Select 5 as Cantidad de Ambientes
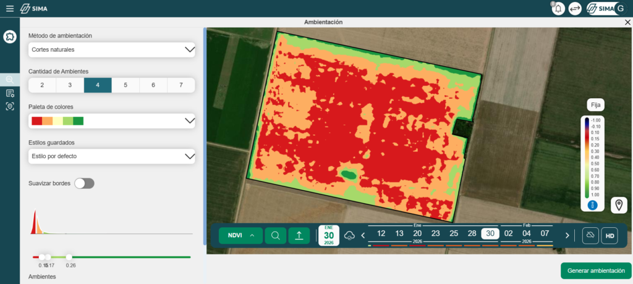The width and height of the screenshot is (633, 284). click(x=125, y=85)
